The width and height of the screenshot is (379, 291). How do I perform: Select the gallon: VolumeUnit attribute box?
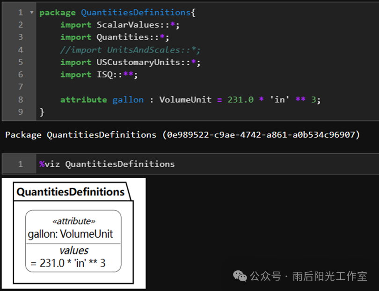pos(73,241)
